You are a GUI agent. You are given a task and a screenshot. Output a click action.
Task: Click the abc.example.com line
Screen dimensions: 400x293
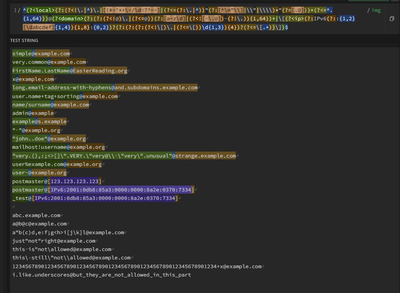coord(36,215)
